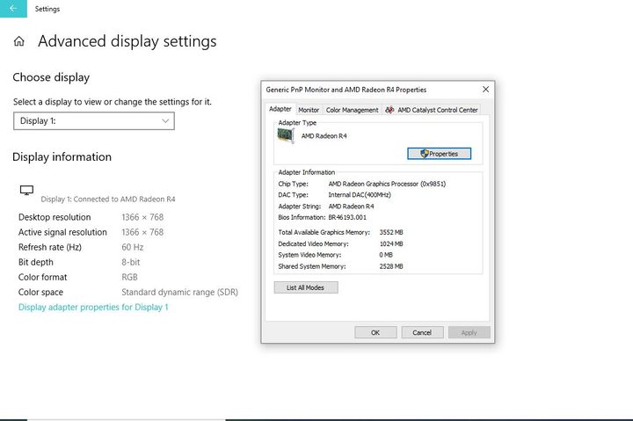Image resolution: width=633 pixels, height=421 pixels.
Task: Click the Refresh rate (Hz) label
Action: point(50,247)
